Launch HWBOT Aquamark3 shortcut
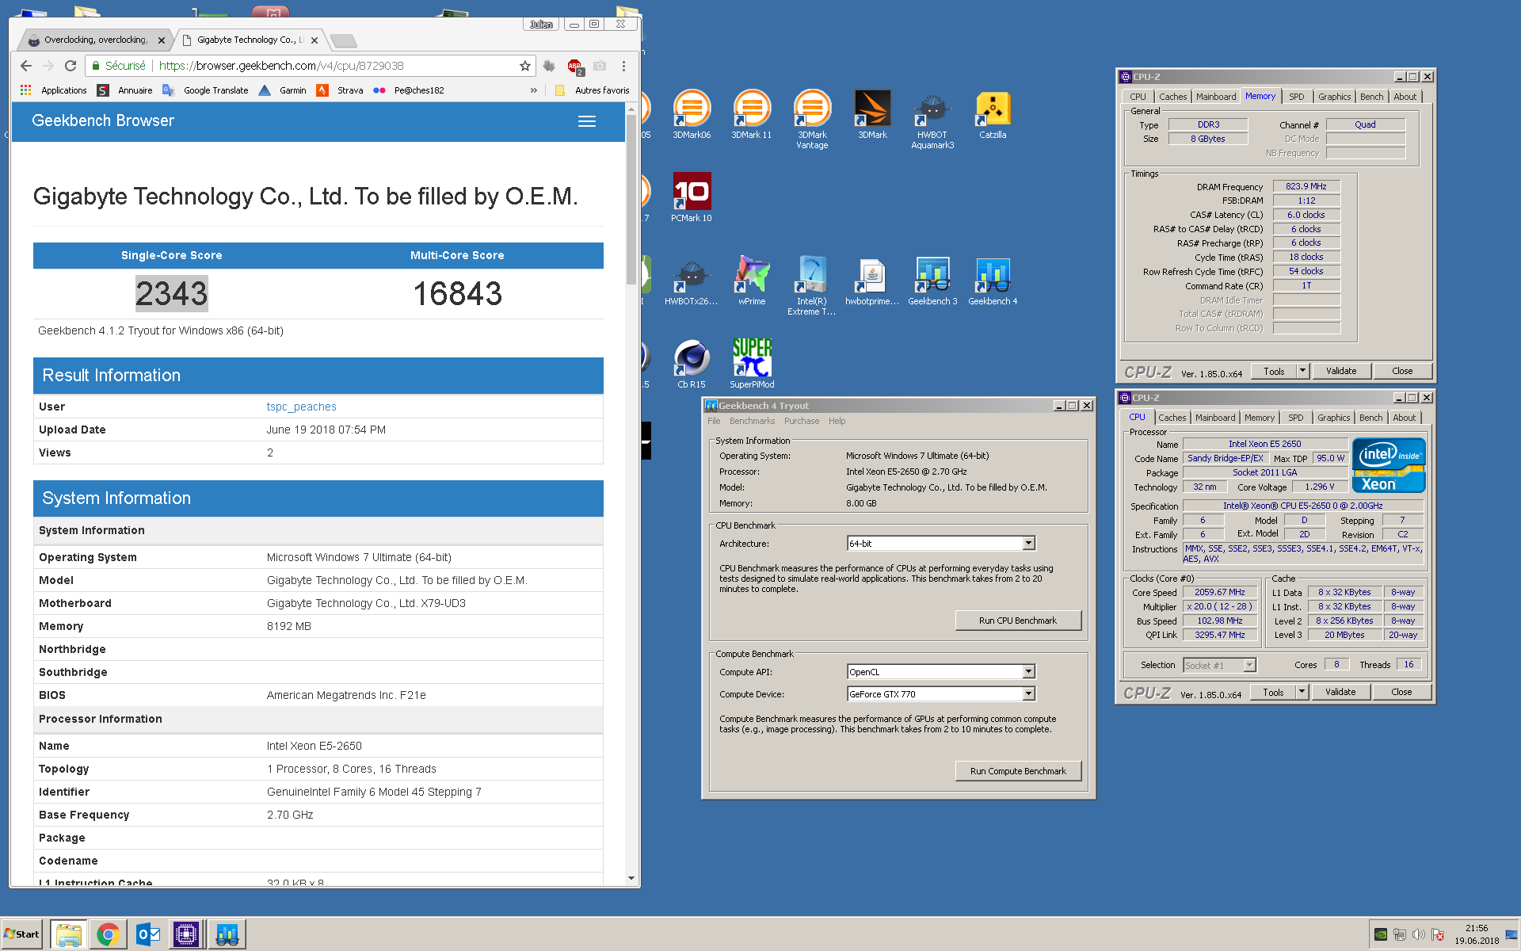Viewport: 1521px width, 951px height. (x=932, y=119)
